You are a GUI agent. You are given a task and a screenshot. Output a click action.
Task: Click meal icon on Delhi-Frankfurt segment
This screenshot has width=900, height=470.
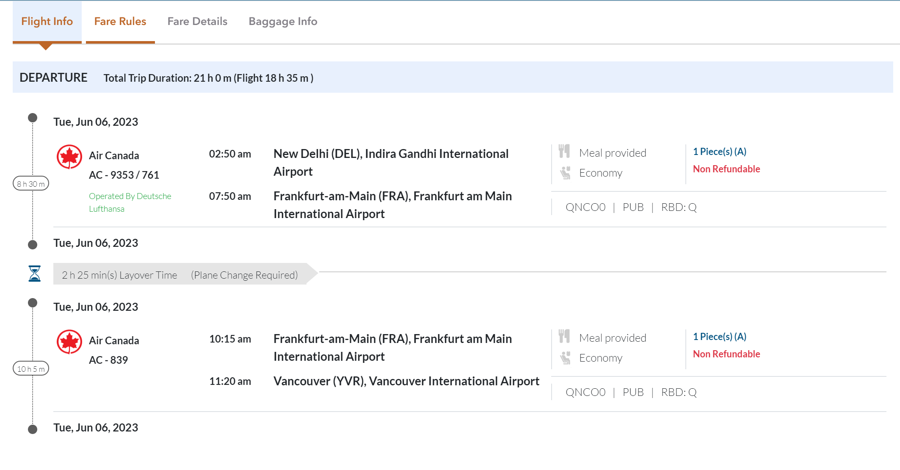(x=564, y=151)
